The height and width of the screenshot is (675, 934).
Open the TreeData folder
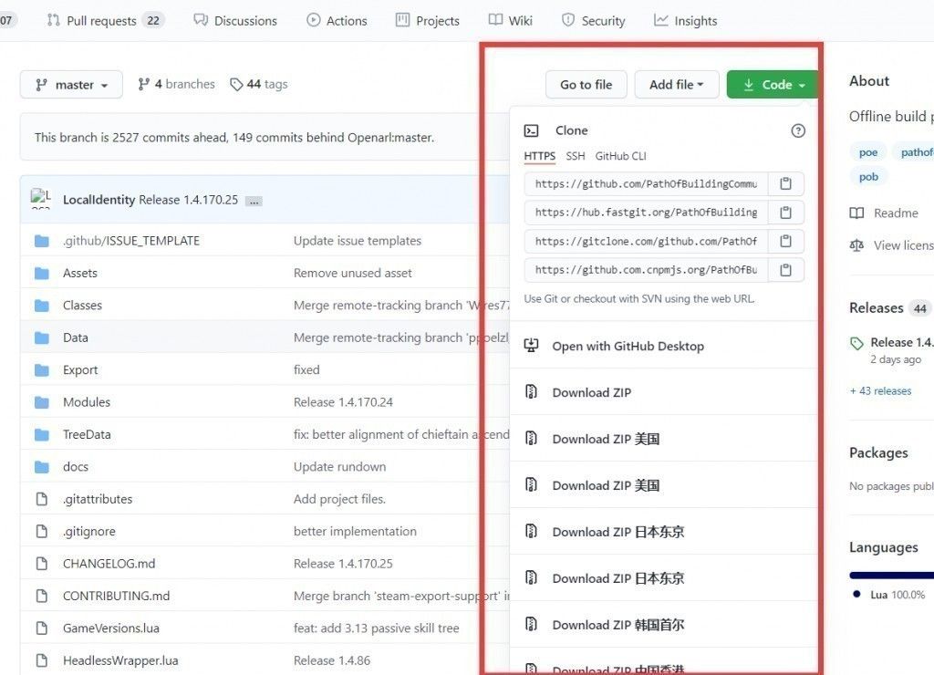(x=87, y=434)
